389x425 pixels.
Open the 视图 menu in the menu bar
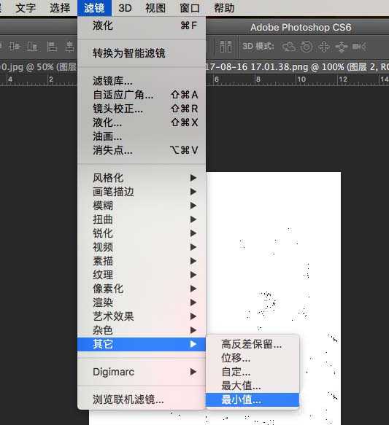(x=155, y=7)
